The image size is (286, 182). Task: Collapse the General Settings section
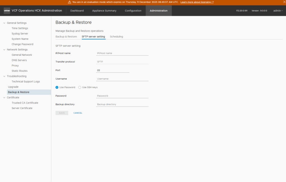[4, 23]
